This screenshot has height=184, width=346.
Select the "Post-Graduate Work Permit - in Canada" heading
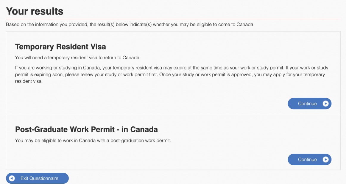coord(86,129)
